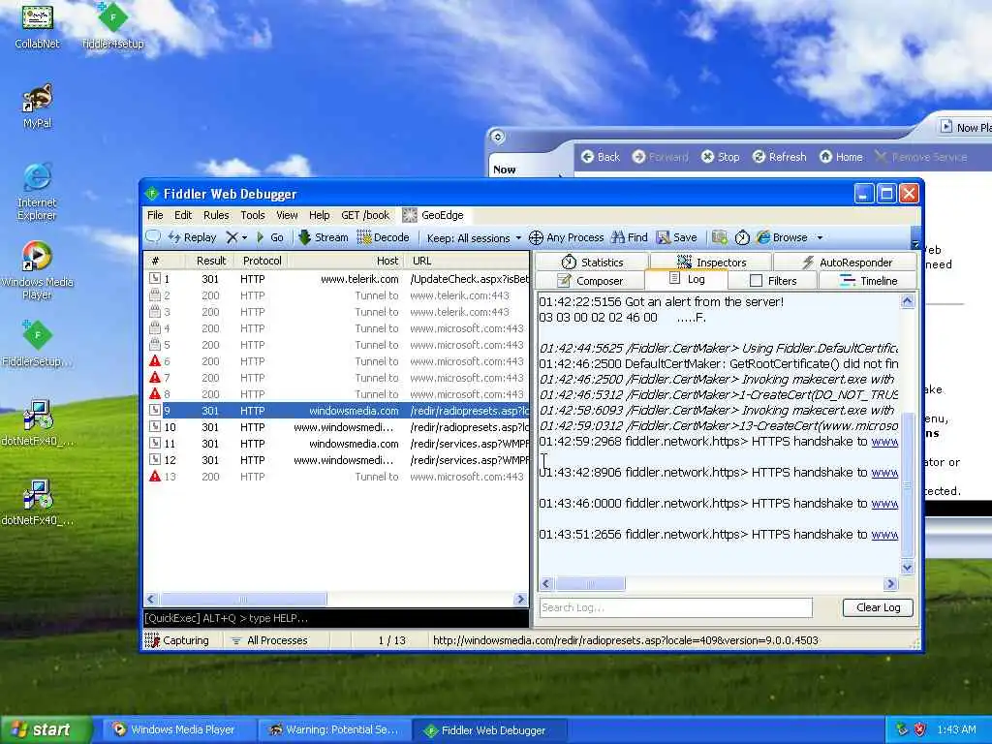This screenshot has width=992, height=744.
Task: Open Find sessions binoculars tool
Action: [x=630, y=237]
